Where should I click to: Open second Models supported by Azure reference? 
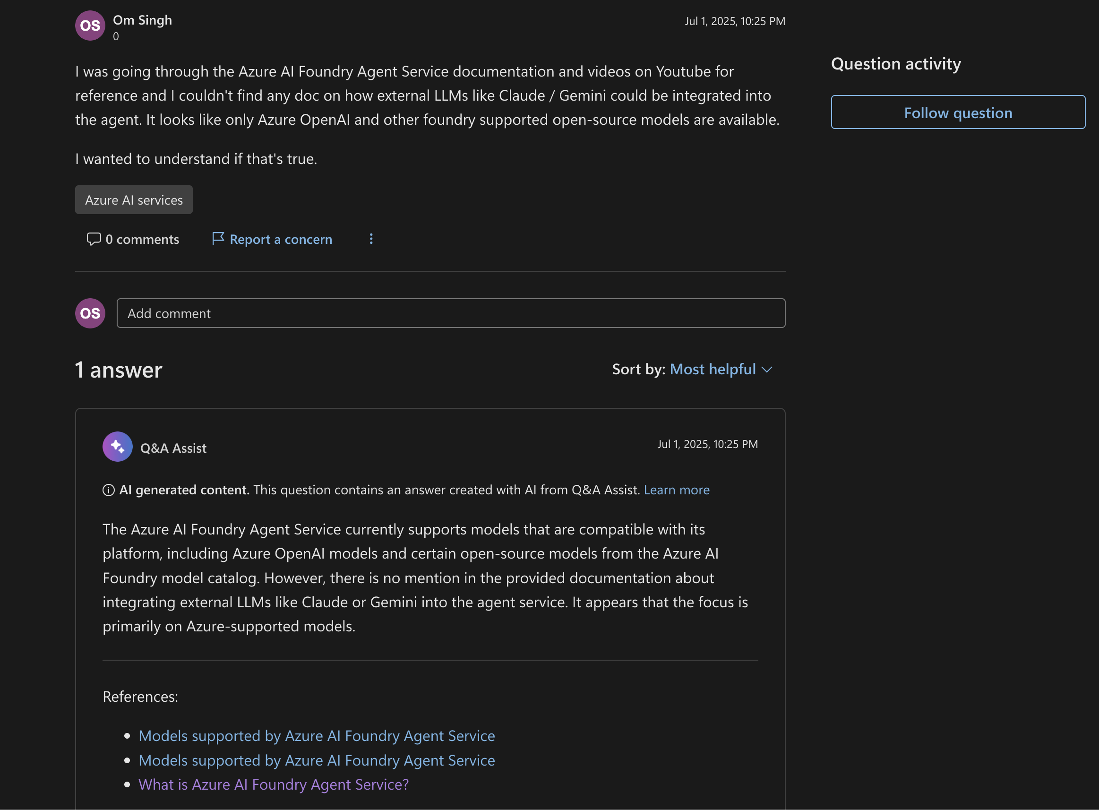[317, 760]
